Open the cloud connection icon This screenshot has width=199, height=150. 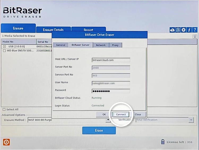172,30
